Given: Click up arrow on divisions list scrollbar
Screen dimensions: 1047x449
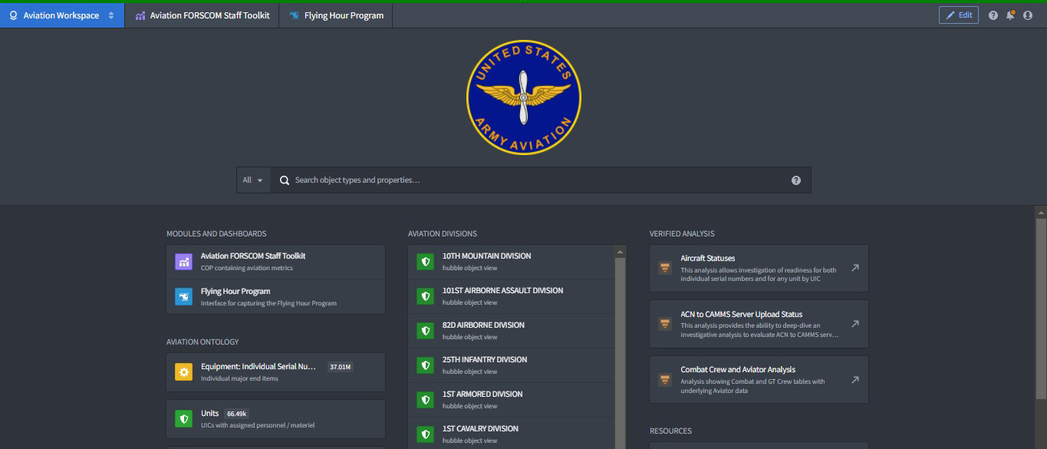Looking at the screenshot, I should 621,251.
